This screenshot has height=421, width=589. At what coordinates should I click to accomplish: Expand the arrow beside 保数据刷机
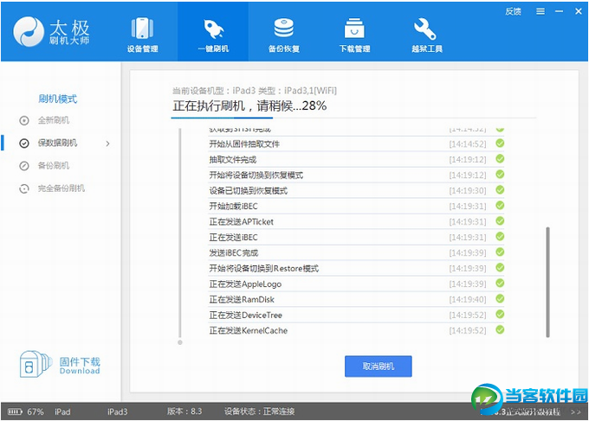(x=107, y=144)
